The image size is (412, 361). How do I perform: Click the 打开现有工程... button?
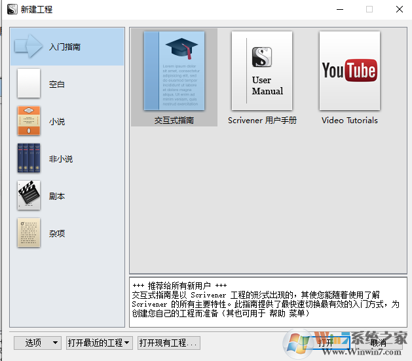(x=168, y=343)
